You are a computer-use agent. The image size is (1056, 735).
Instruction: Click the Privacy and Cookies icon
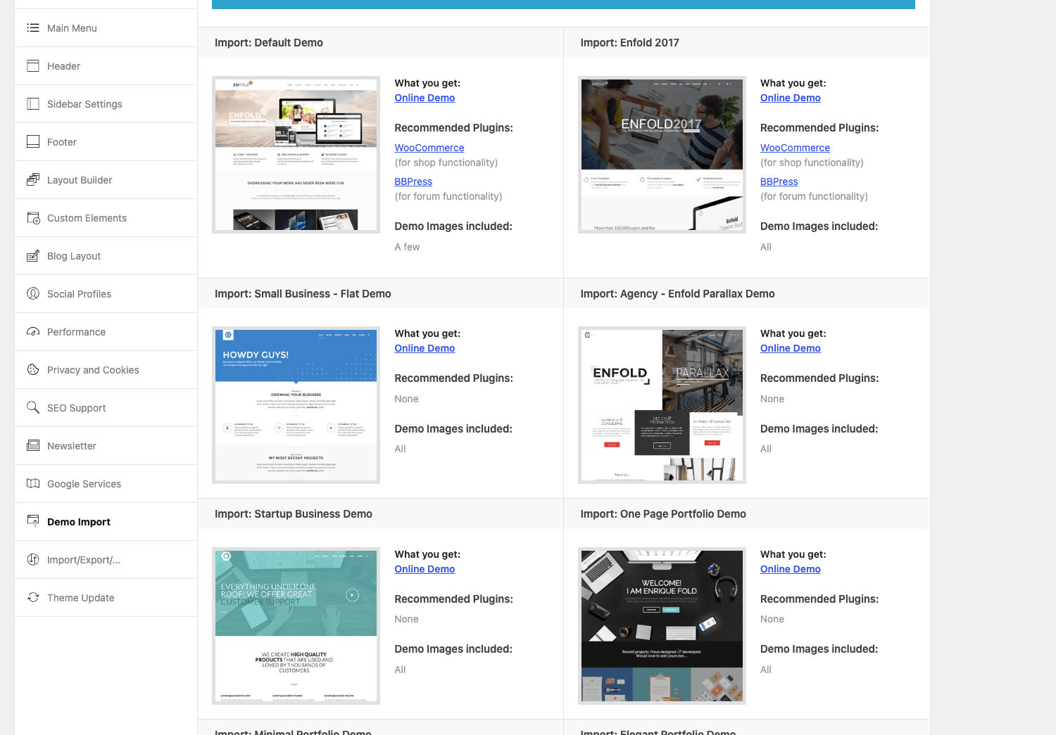pyautogui.click(x=33, y=370)
